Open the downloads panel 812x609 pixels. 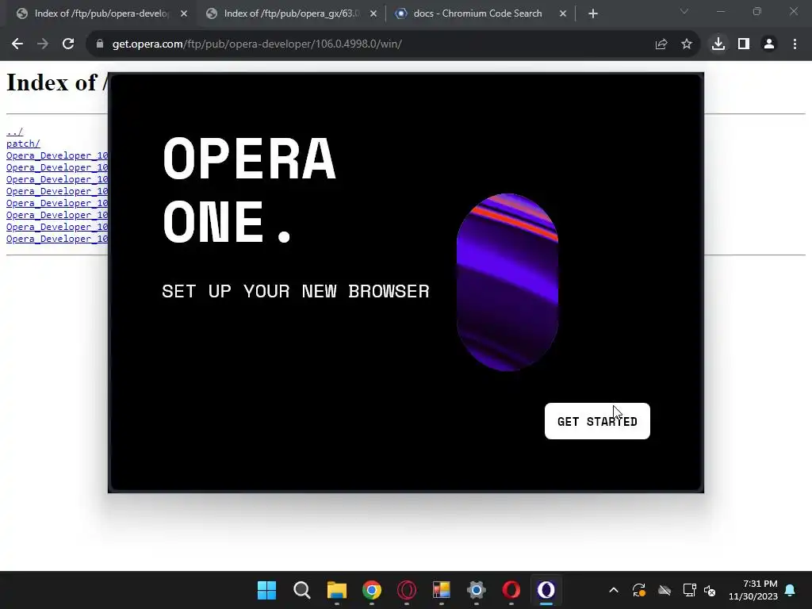(718, 44)
